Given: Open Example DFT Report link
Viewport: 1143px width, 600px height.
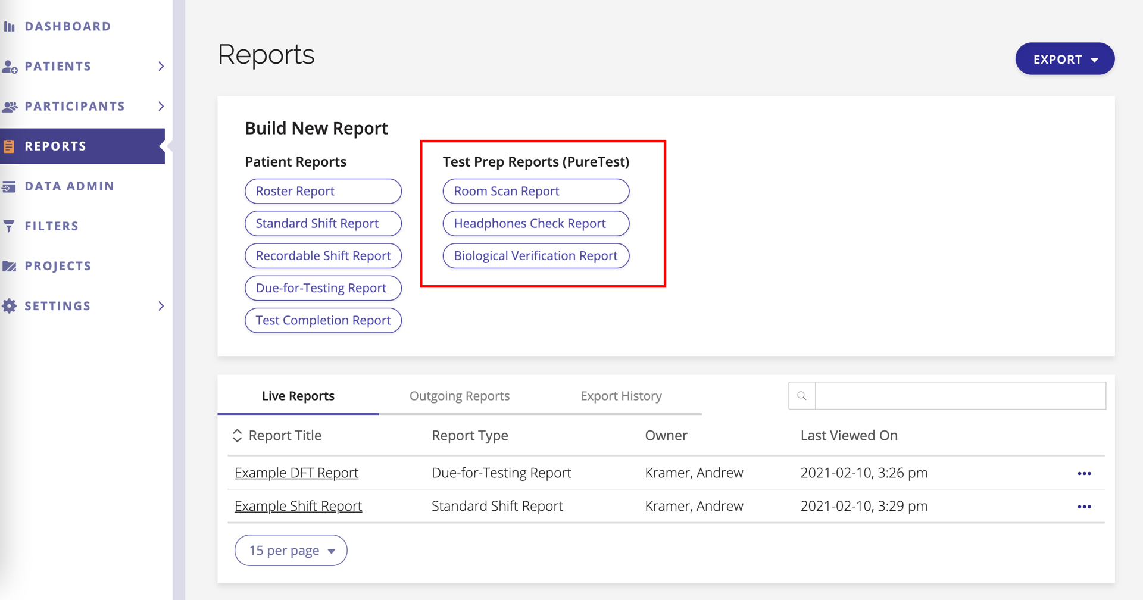Looking at the screenshot, I should (x=296, y=473).
